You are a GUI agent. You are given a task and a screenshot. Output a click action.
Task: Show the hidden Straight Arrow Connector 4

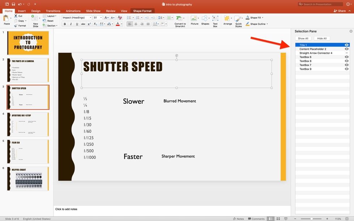click(346, 53)
